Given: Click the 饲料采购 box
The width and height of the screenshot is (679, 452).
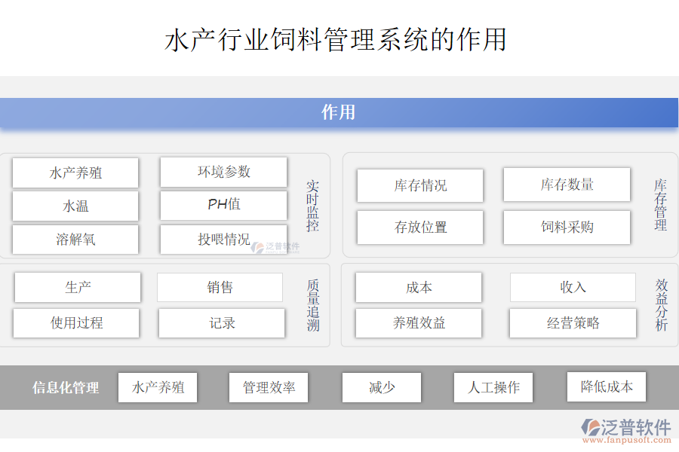Looking at the screenshot, I should [567, 227].
